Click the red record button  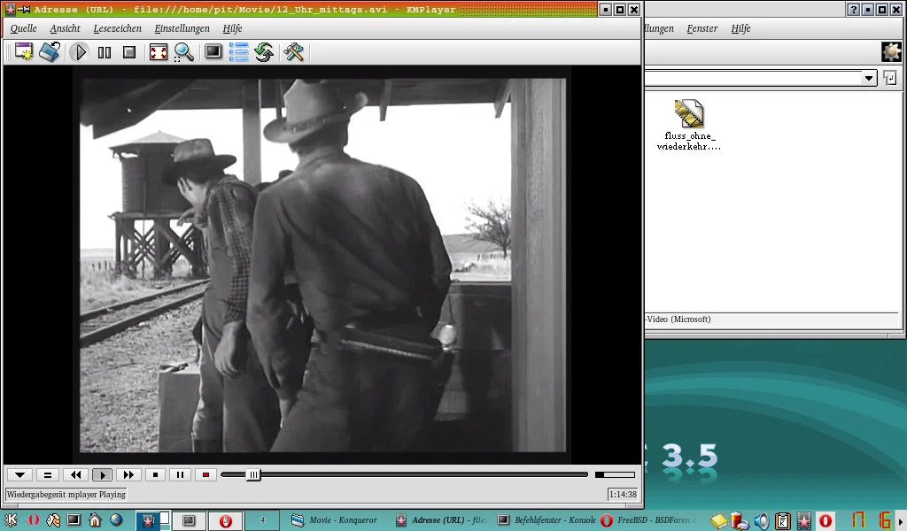[205, 475]
